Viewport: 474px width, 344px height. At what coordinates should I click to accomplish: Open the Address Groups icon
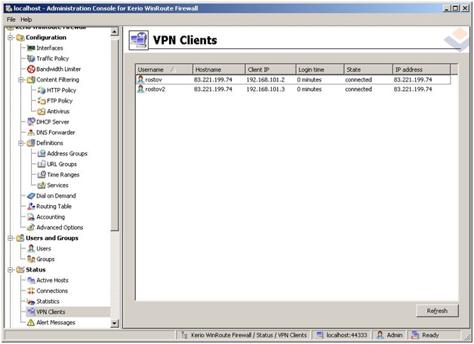(42, 153)
